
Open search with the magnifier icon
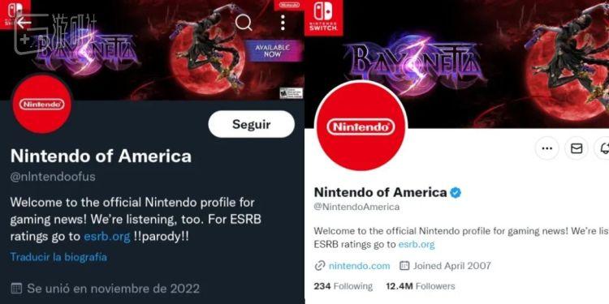244,23
